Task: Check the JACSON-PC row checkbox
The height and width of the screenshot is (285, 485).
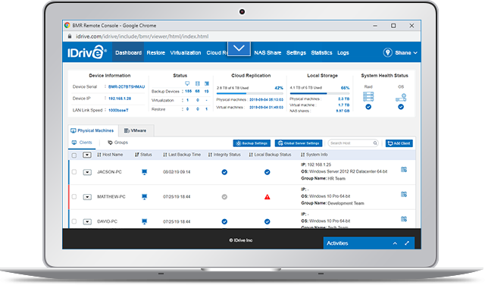Action: tap(74, 172)
